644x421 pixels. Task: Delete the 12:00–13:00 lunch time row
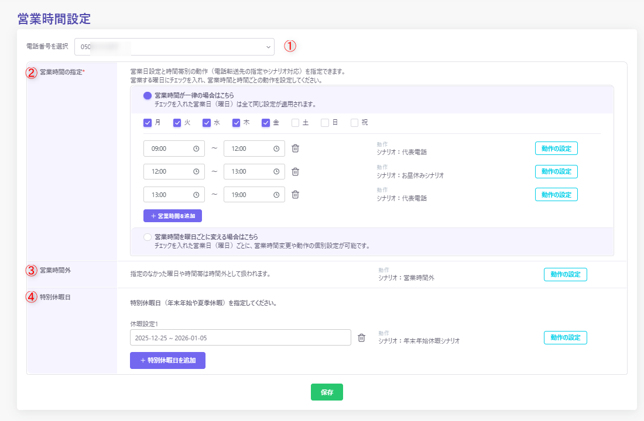[296, 171]
